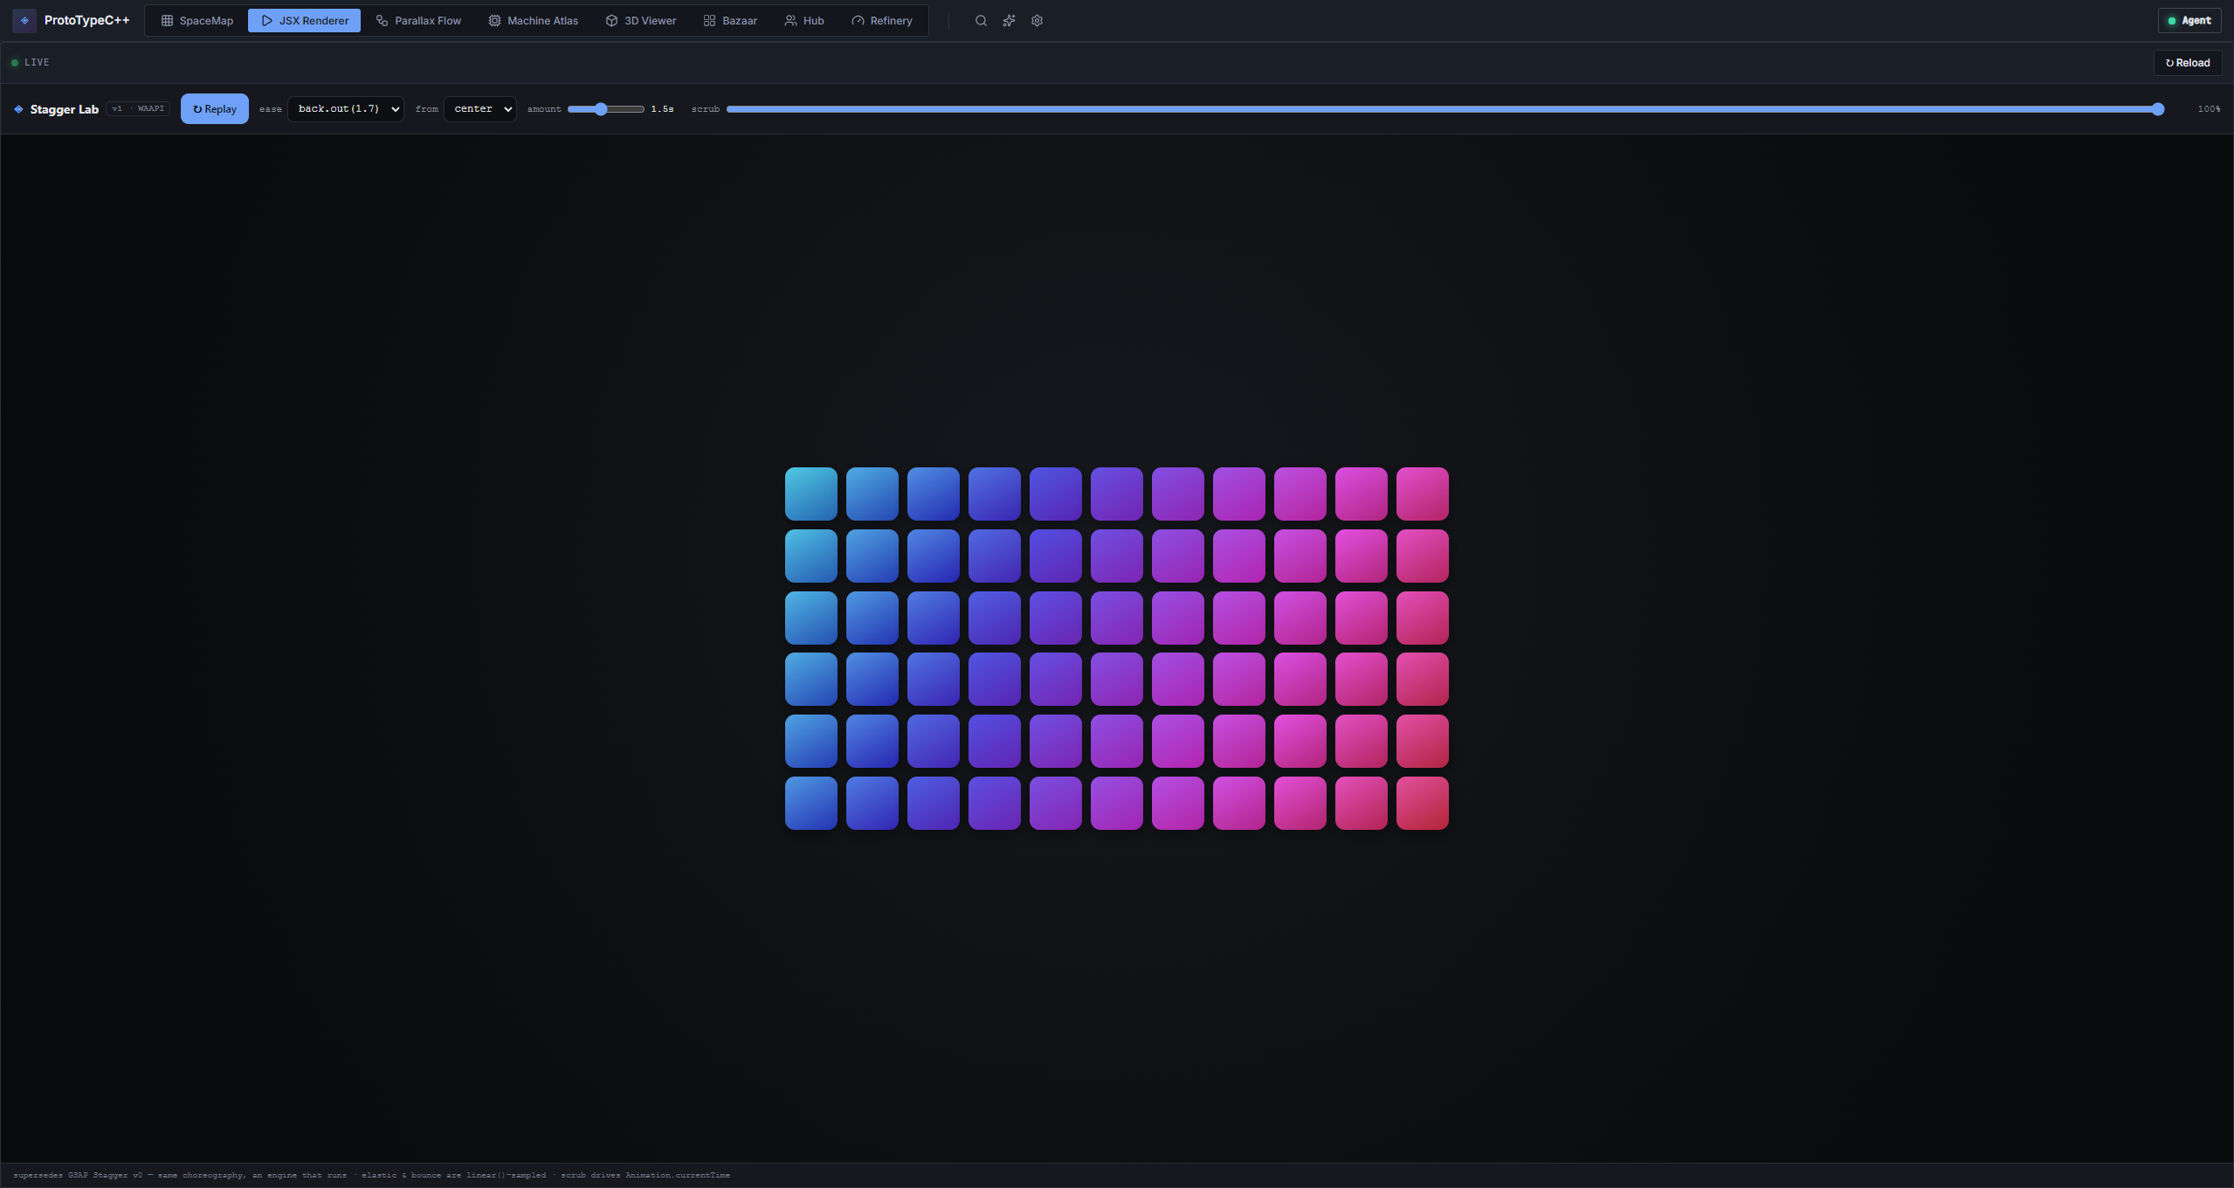This screenshot has width=2234, height=1188.
Task: Click the scrub slider end handle
Action: pos(2158,109)
